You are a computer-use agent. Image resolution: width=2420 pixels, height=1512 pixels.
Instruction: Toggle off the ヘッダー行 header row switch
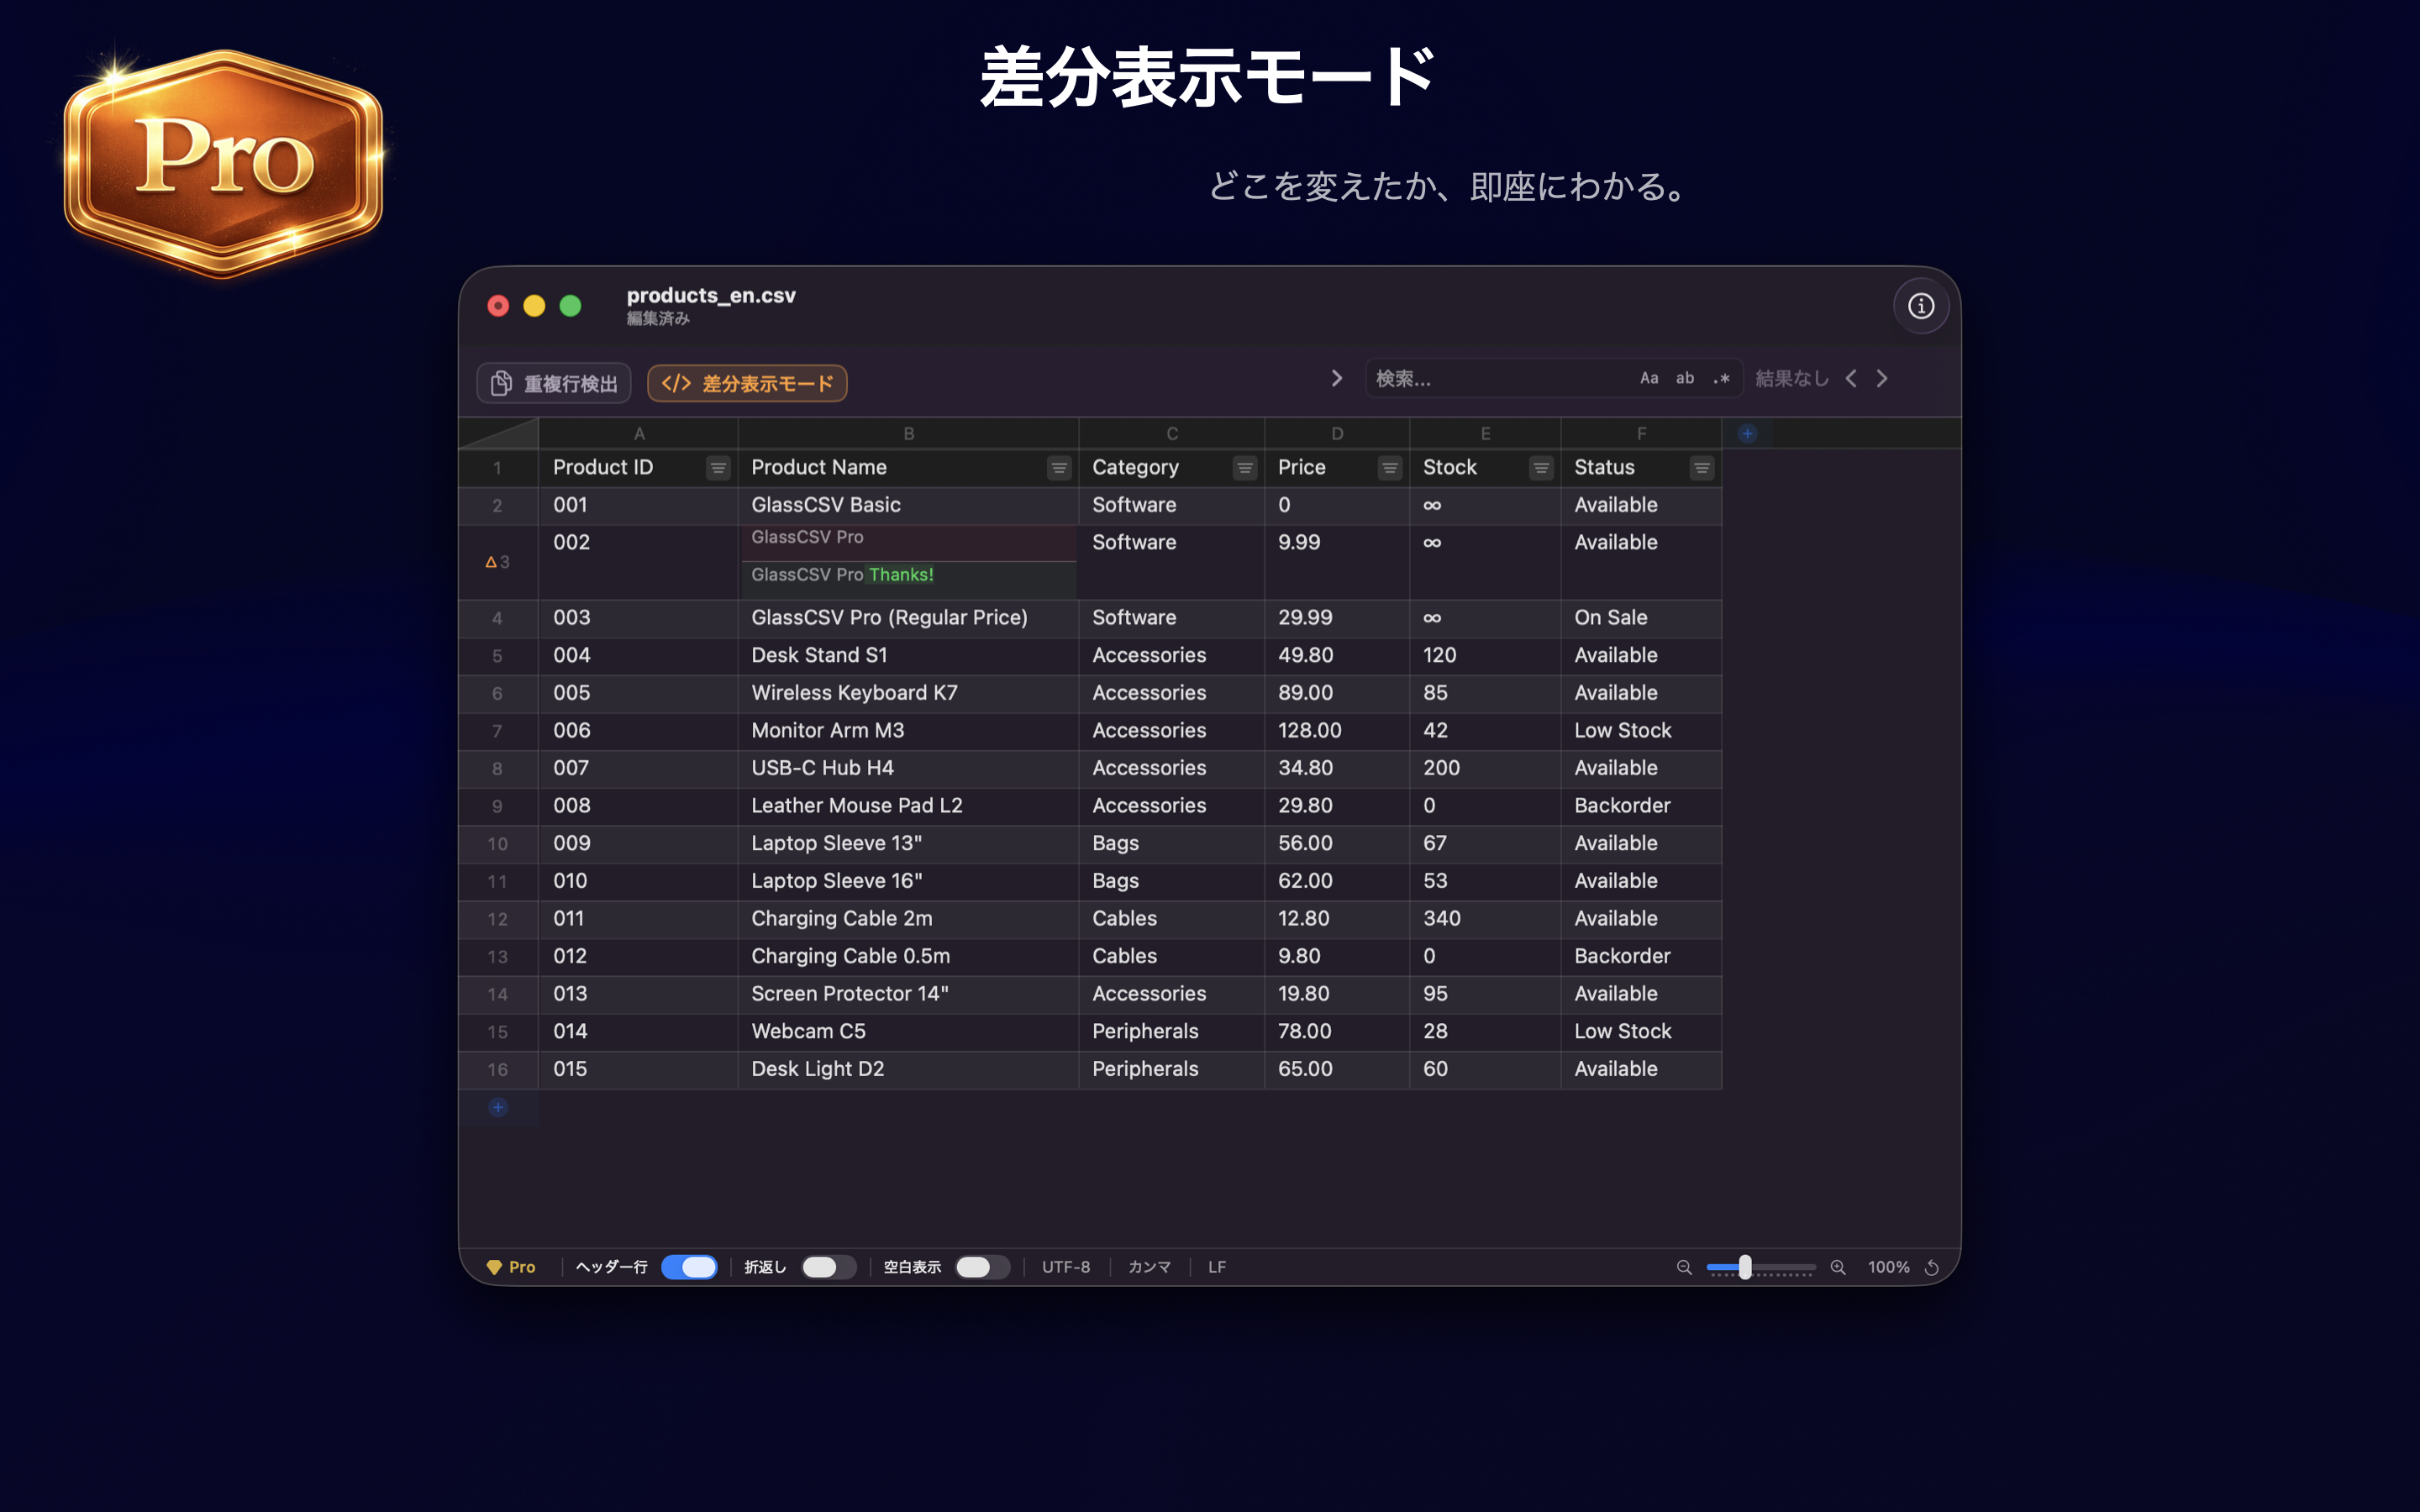click(689, 1267)
